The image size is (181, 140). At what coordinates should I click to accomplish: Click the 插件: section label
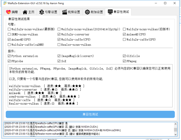tap(12, 51)
